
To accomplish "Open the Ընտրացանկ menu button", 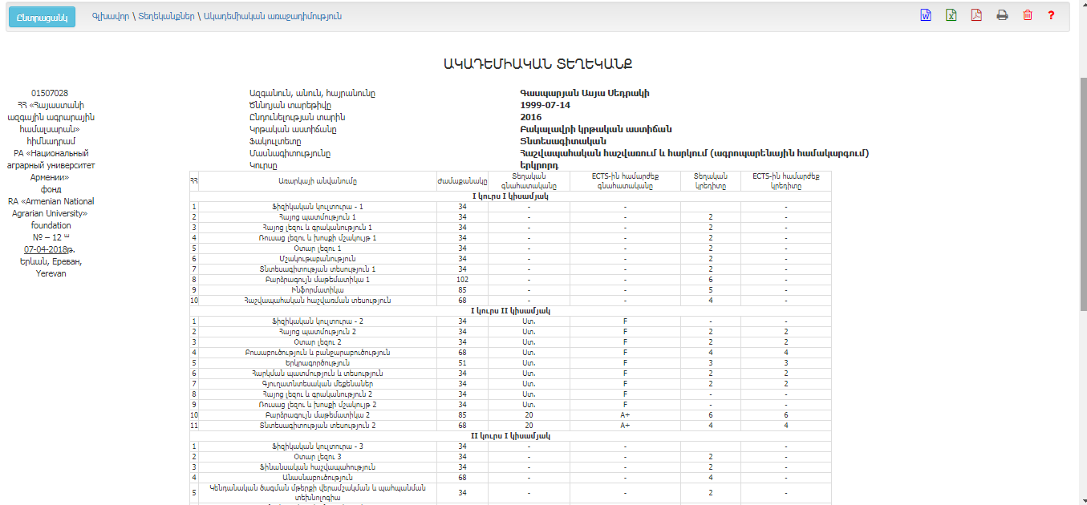I will tap(42, 17).
